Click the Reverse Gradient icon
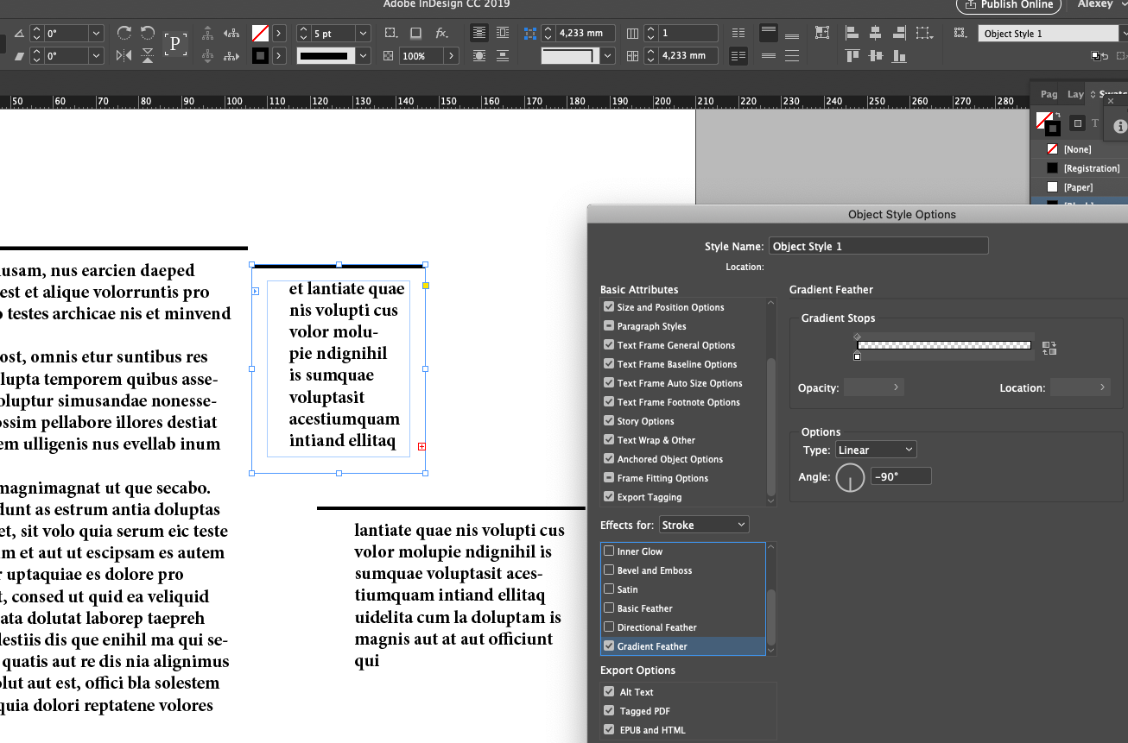Screen dimensions: 1128x743 tap(1049, 348)
